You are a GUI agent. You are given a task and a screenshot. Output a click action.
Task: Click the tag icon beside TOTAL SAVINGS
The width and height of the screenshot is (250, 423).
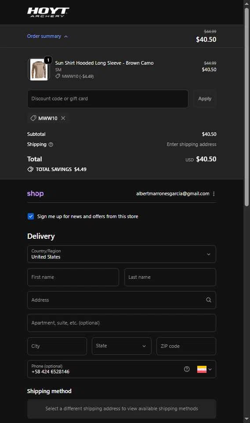30,169
